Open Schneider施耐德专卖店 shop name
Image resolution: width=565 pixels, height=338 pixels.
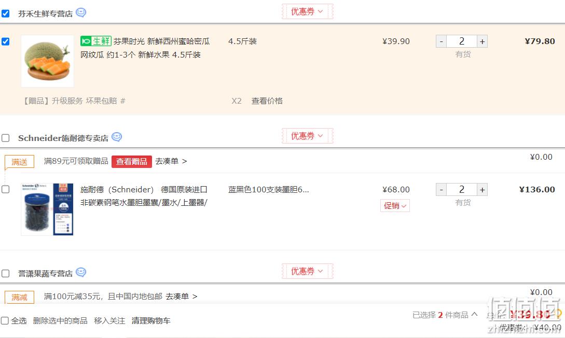63,138
